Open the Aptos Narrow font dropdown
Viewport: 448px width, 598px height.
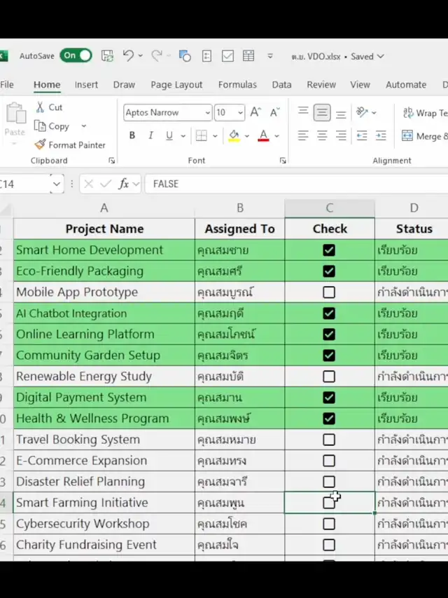click(x=207, y=113)
